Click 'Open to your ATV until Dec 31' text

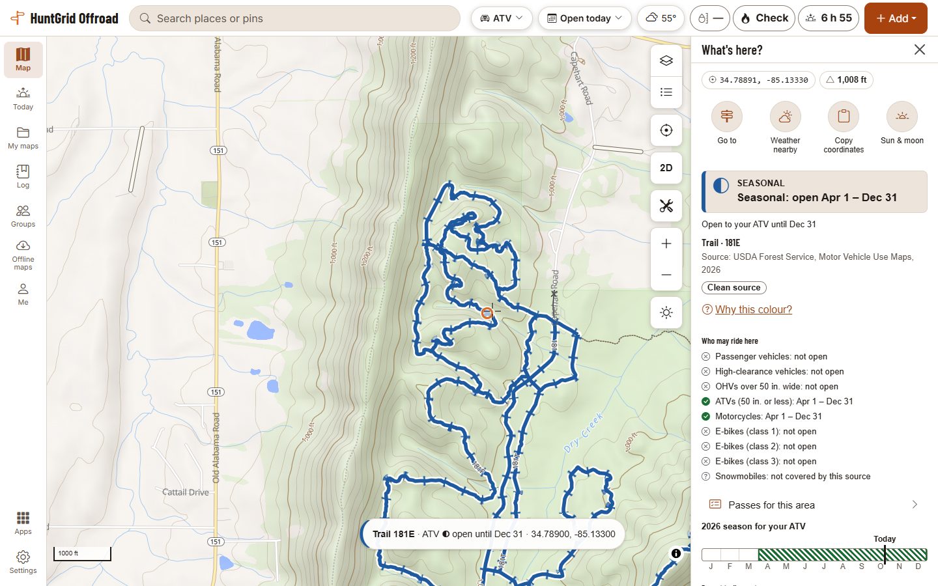pyautogui.click(x=759, y=225)
